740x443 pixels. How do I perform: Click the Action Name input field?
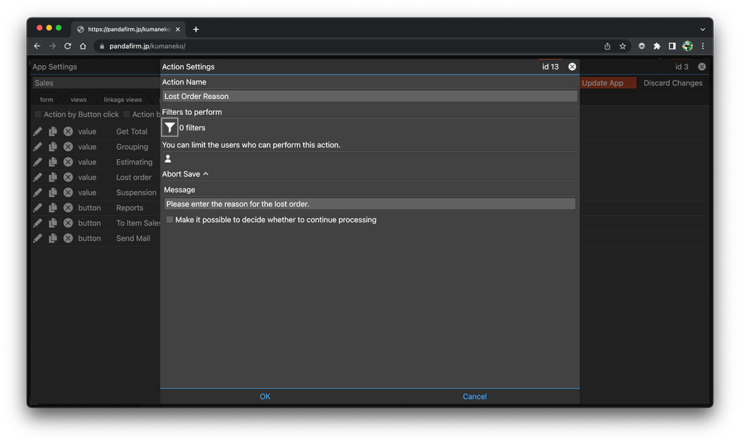click(369, 96)
